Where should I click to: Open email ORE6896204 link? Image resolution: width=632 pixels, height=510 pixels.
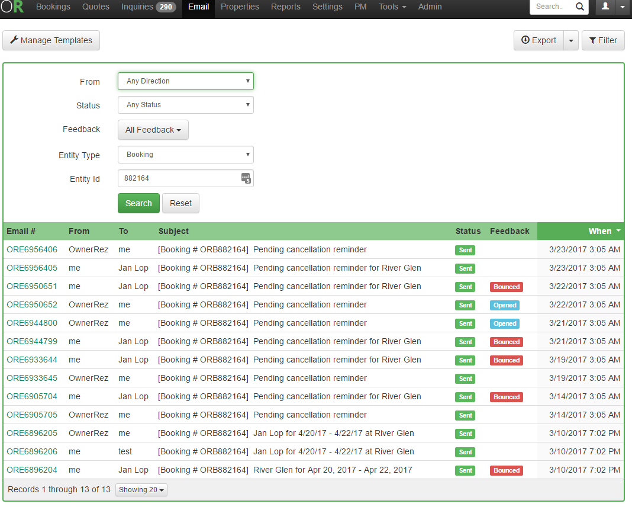(x=32, y=470)
